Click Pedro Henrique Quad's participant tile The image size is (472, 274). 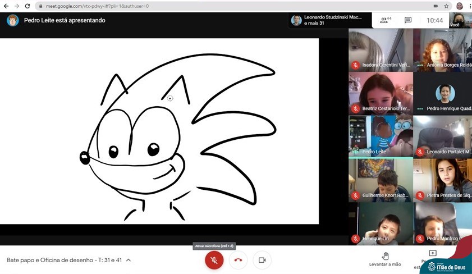[443, 93]
